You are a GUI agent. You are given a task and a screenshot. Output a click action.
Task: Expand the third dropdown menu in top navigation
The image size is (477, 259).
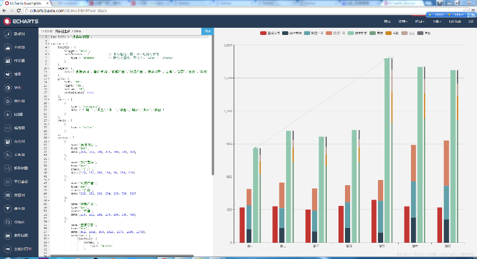point(420,21)
